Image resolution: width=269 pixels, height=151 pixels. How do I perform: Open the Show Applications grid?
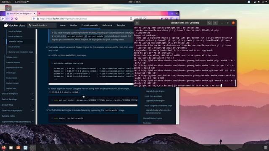pyautogui.click(x=265, y=148)
